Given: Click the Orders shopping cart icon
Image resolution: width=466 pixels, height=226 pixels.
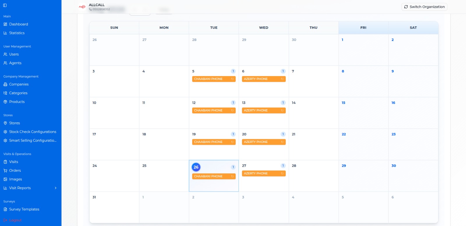Looking at the screenshot, I should [5, 171].
